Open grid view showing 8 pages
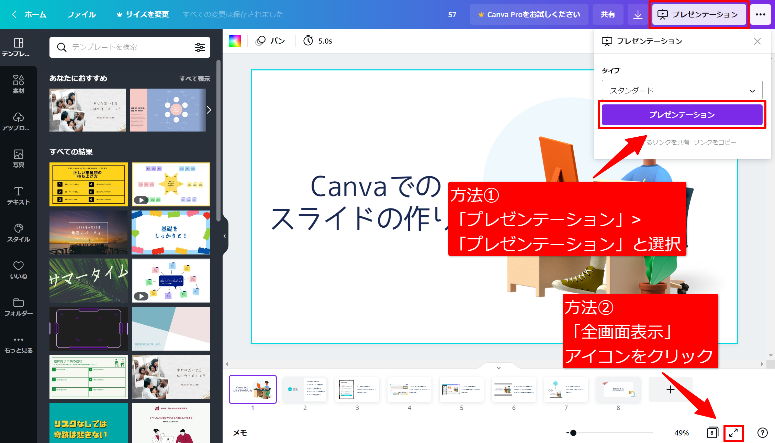The height and width of the screenshot is (443, 775). (x=712, y=433)
